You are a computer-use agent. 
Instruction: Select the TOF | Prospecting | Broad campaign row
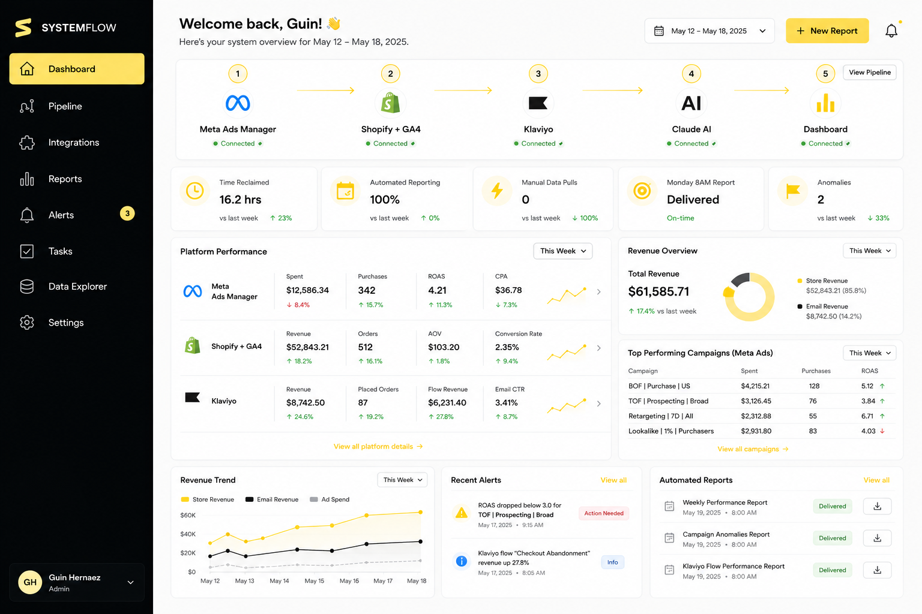point(761,401)
